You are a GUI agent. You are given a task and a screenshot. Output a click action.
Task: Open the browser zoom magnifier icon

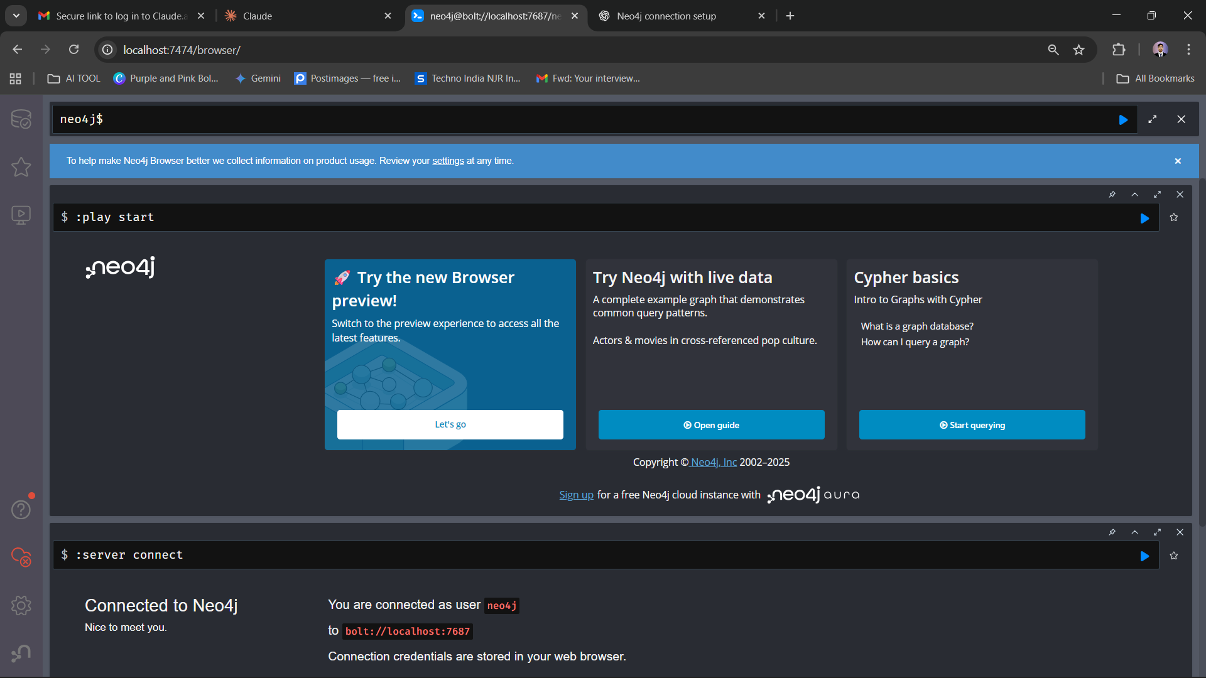[1053, 50]
